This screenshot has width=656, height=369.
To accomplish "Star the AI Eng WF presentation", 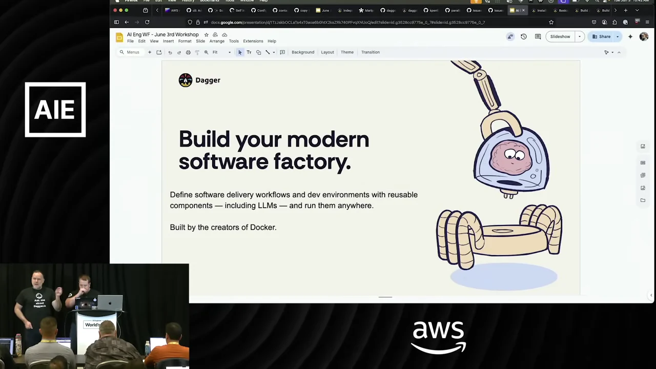I will (206, 35).
